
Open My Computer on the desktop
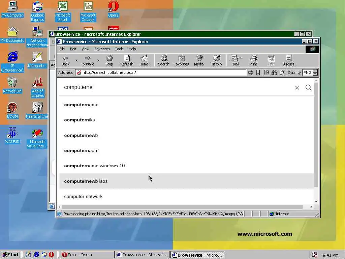(x=12, y=9)
